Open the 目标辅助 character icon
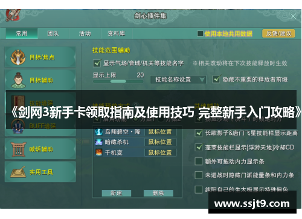 click(x=18, y=80)
